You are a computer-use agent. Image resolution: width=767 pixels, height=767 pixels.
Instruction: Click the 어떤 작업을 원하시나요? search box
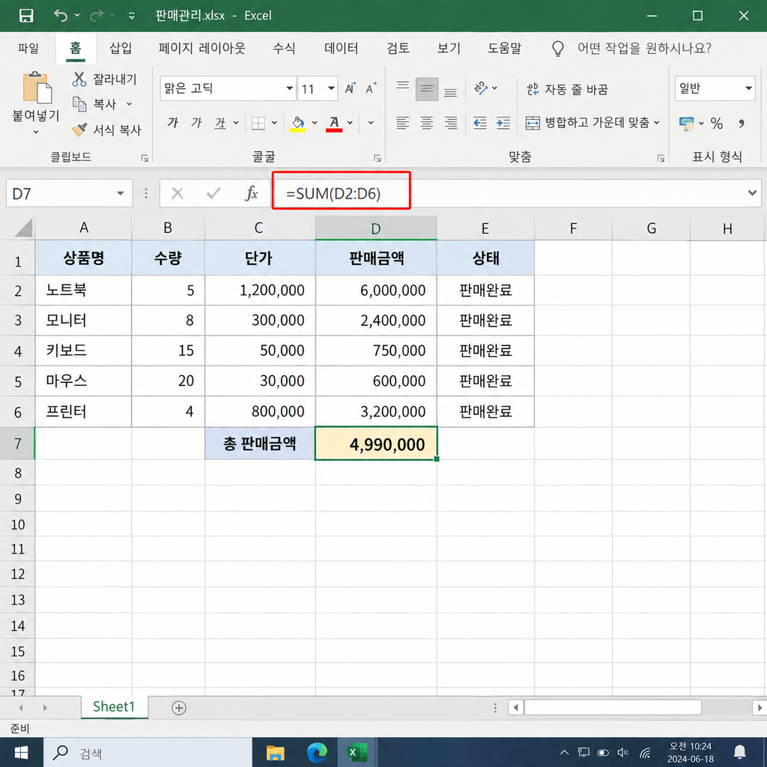point(644,48)
